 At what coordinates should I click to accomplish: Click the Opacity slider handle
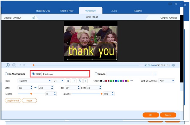[x=102, y=94]
